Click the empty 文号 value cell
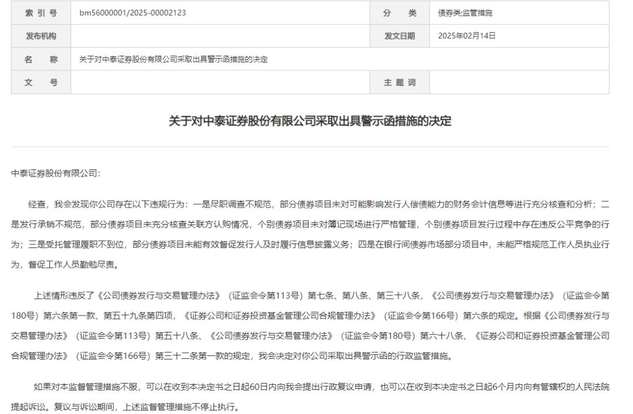The image size is (633, 414). (x=220, y=83)
